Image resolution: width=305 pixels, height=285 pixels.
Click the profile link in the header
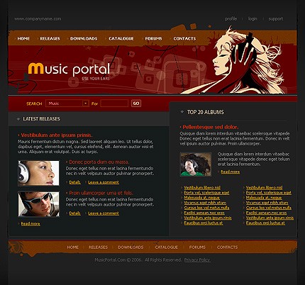231,18
